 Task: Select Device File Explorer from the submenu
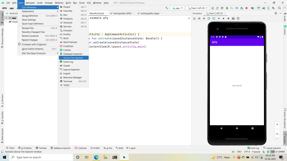(x=73, y=58)
